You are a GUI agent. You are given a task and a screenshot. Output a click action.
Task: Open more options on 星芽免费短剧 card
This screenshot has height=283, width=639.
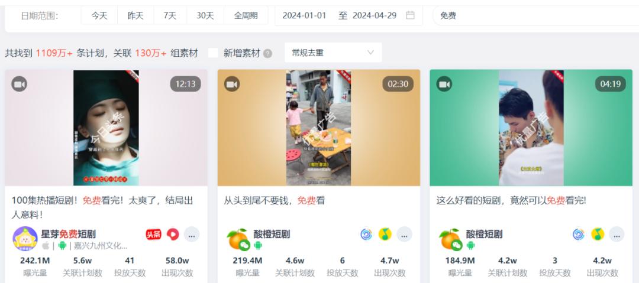click(192, 235)
